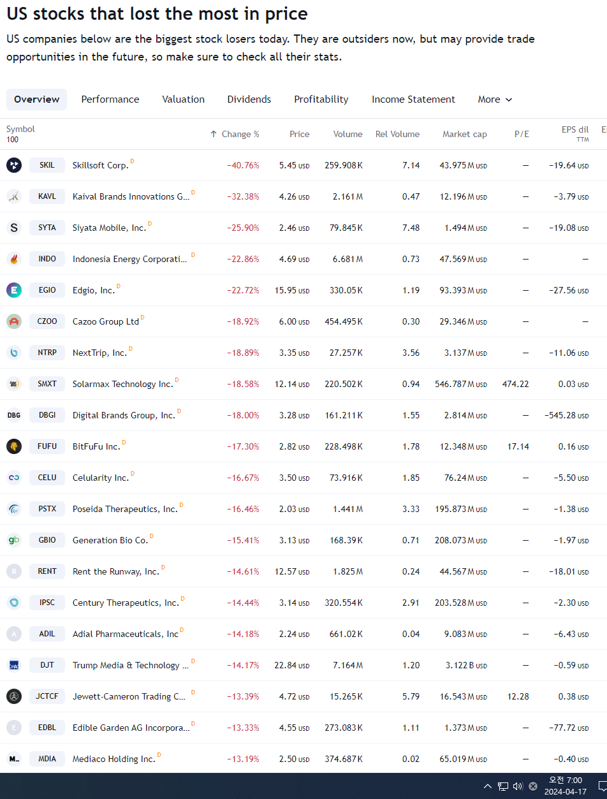Click the Siyata Mobile 'S' logo icon
This screenshot has width=607, height=799.
click(14, 228)
